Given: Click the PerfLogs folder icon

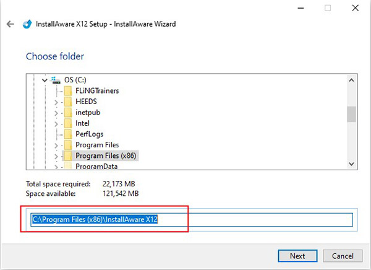Looking at the screenshot, I should 68,134.
